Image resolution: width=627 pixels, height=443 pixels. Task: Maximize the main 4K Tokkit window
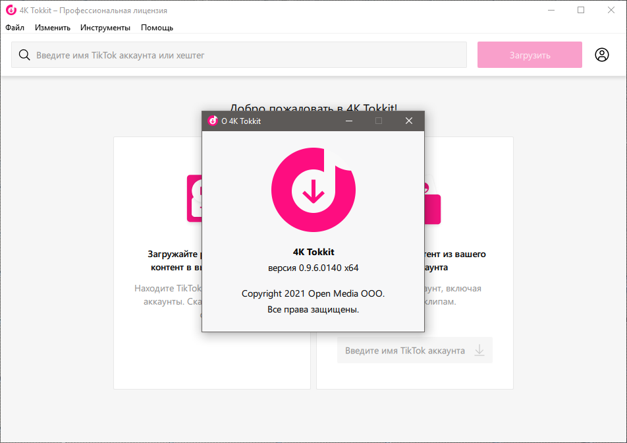point(581,10)
